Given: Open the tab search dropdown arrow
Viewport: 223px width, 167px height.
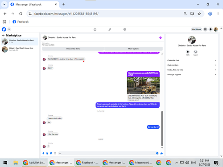Looking at the screenshot, I should (4, 4).
